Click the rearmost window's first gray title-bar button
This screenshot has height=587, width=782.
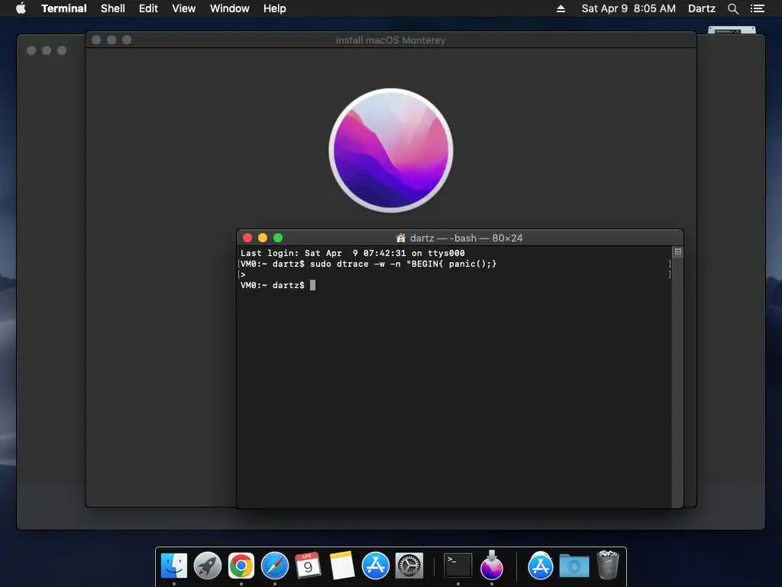coord(31,50)
